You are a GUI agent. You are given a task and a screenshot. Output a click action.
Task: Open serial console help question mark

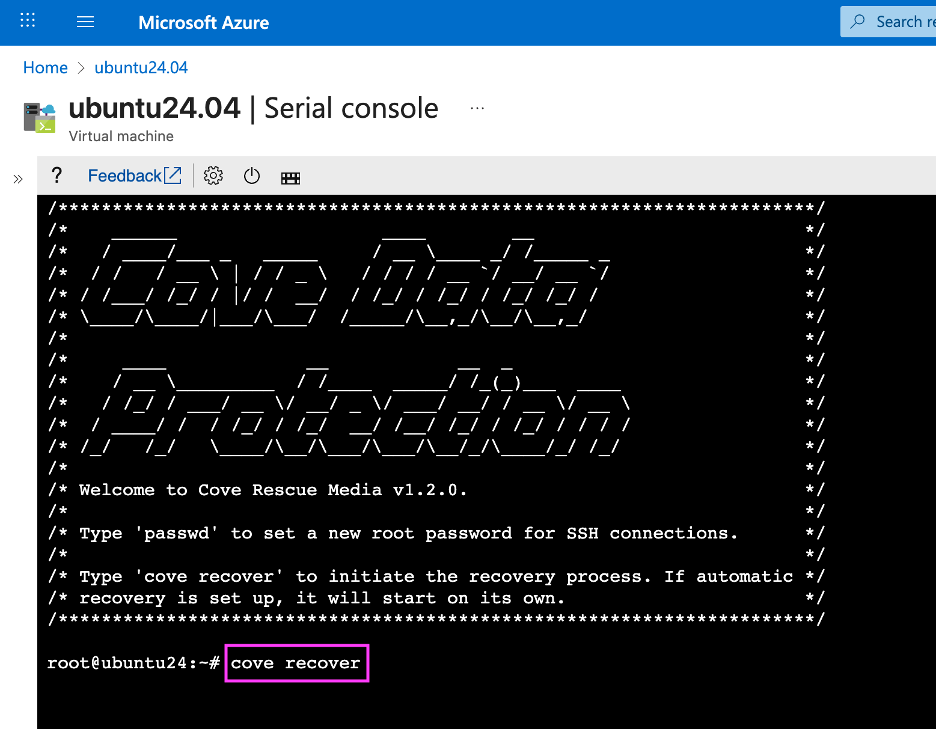click(x=57, y=175)
